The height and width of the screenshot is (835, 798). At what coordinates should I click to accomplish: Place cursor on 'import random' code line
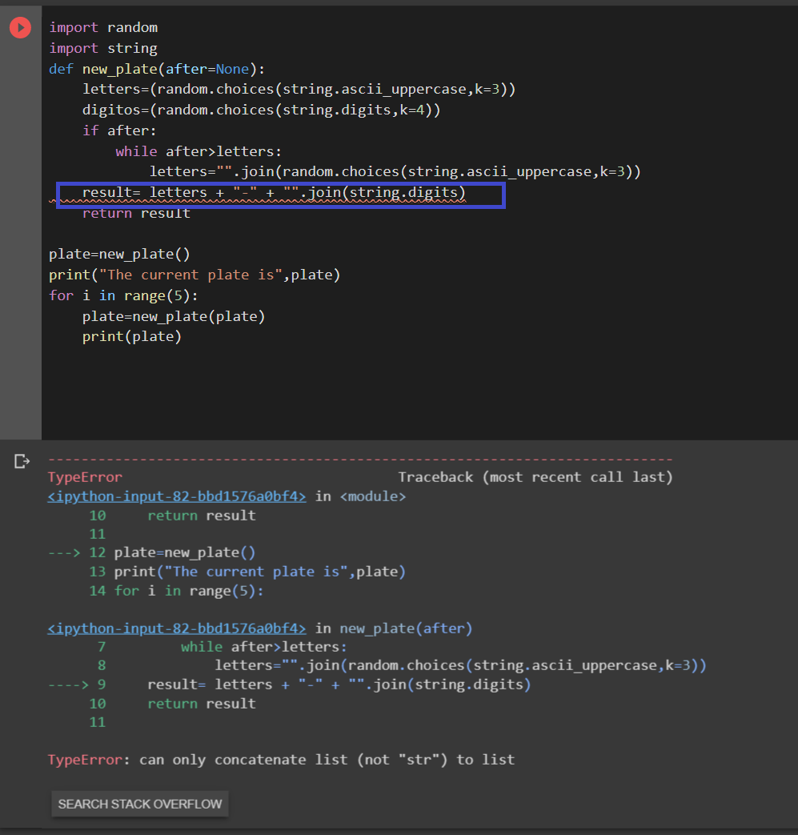coord(103,28)
